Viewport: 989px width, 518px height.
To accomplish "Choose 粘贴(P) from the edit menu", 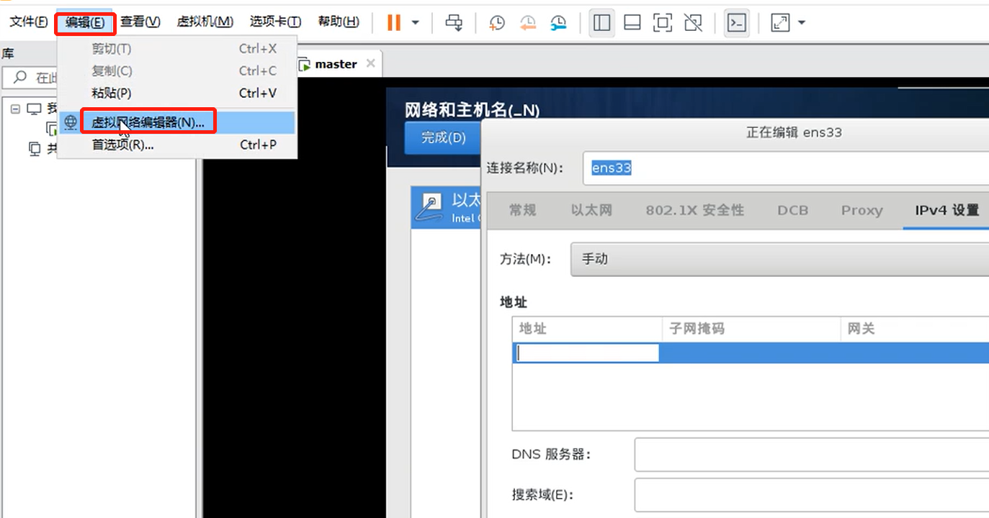I will pyautogui.click(x=177, y=93).
